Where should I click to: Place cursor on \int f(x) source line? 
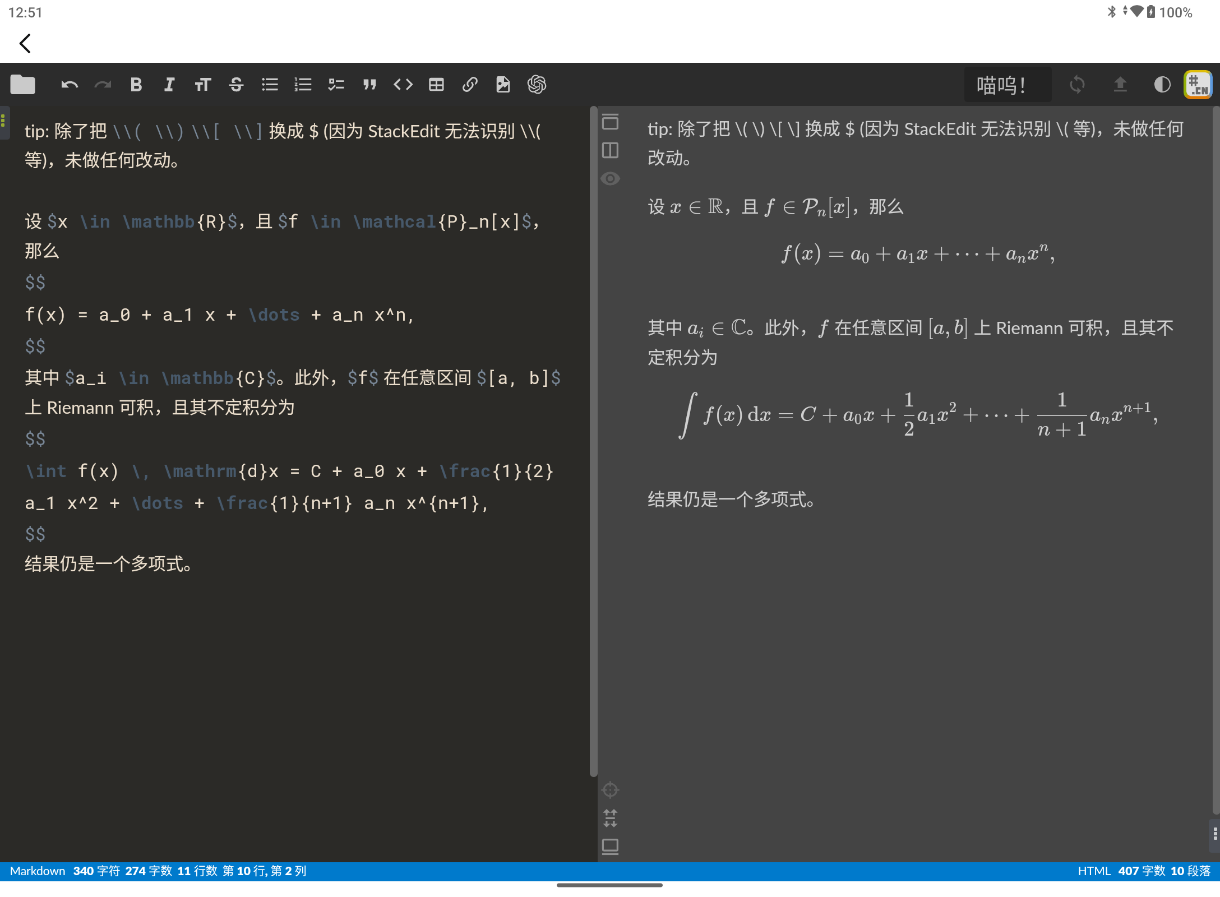[289, 471]
